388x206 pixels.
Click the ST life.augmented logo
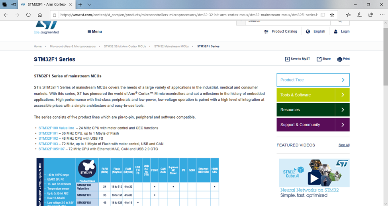47,27
